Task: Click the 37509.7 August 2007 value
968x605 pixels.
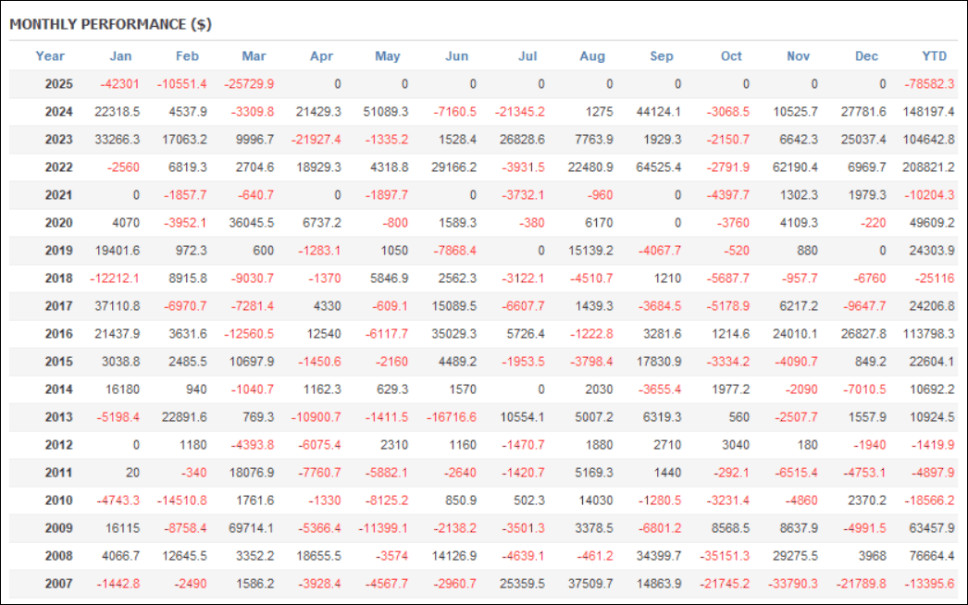Action: [x=590, y=584]
